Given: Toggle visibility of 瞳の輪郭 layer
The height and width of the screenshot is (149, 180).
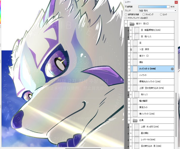Looking at the screenshot, I should 129,101.
